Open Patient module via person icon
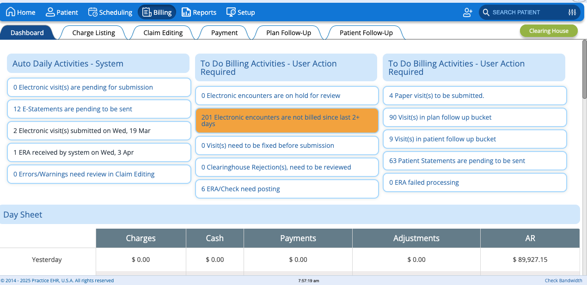This screenshot has height=285, width=587. click(x=50, y=12)
